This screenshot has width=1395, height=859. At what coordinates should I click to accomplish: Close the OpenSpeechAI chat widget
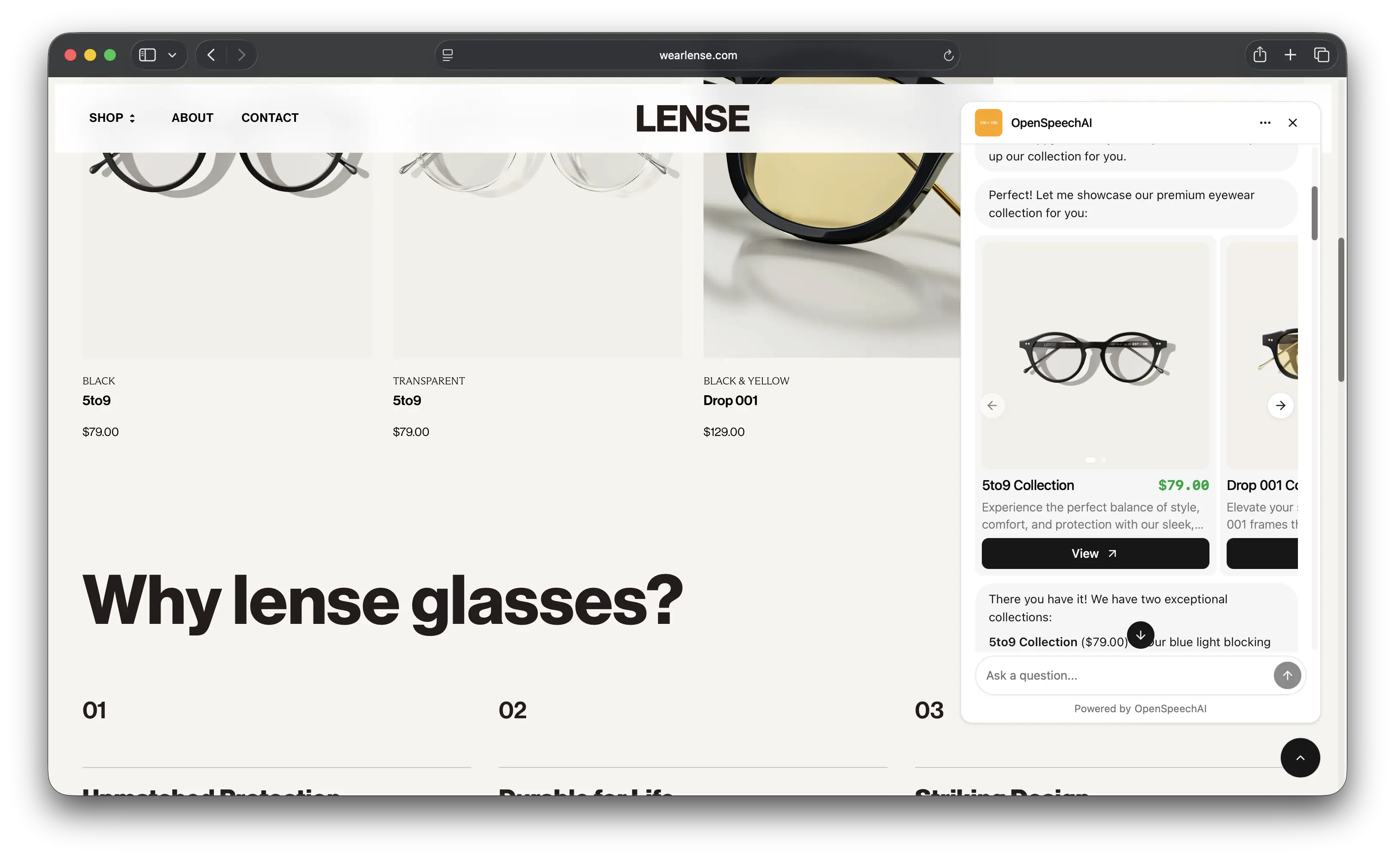point(1293,123)
